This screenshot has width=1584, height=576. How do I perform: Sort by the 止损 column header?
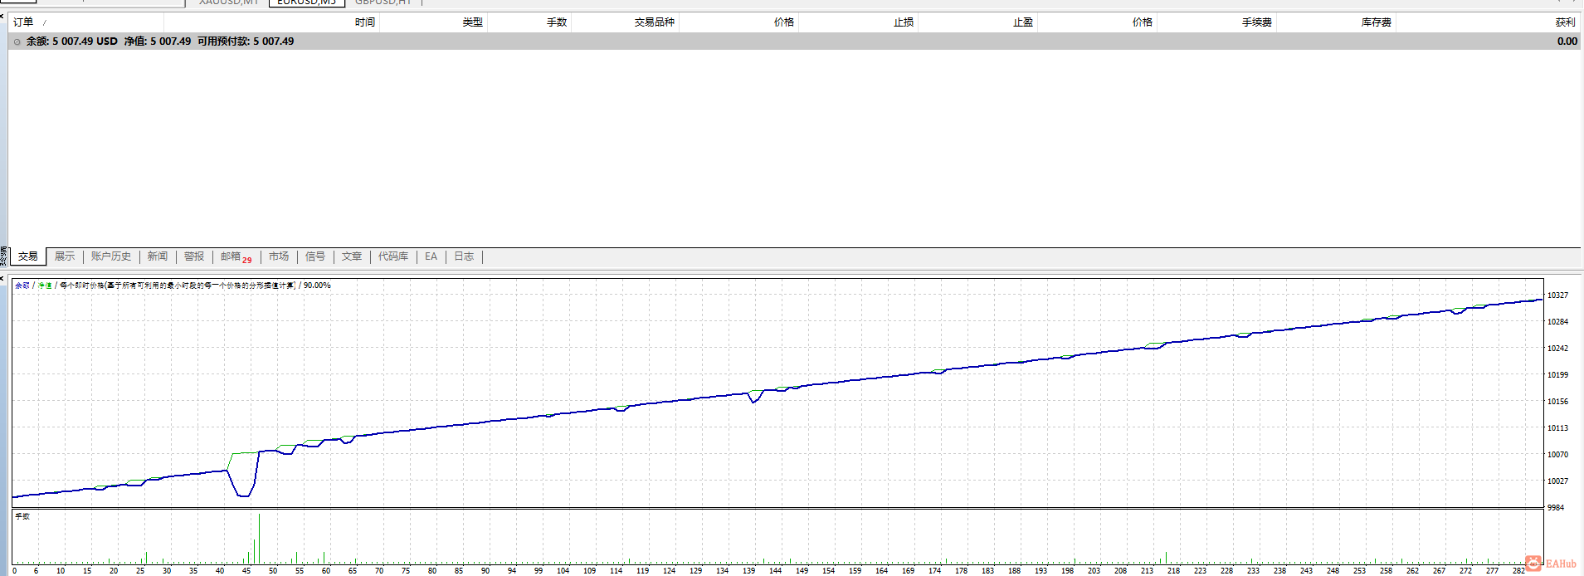(904, 22)
